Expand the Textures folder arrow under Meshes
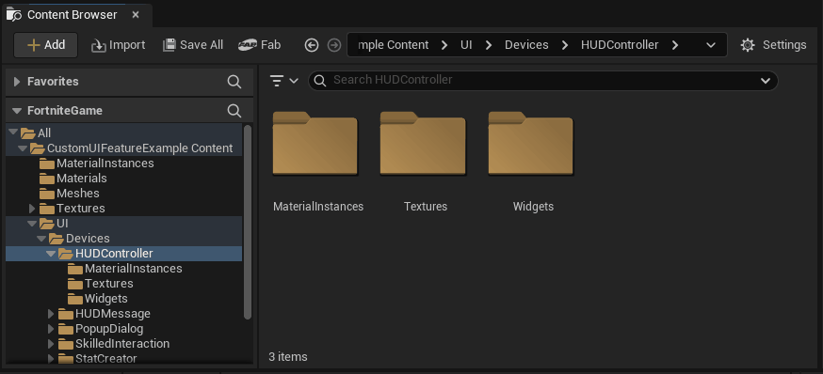 [32, 209]
